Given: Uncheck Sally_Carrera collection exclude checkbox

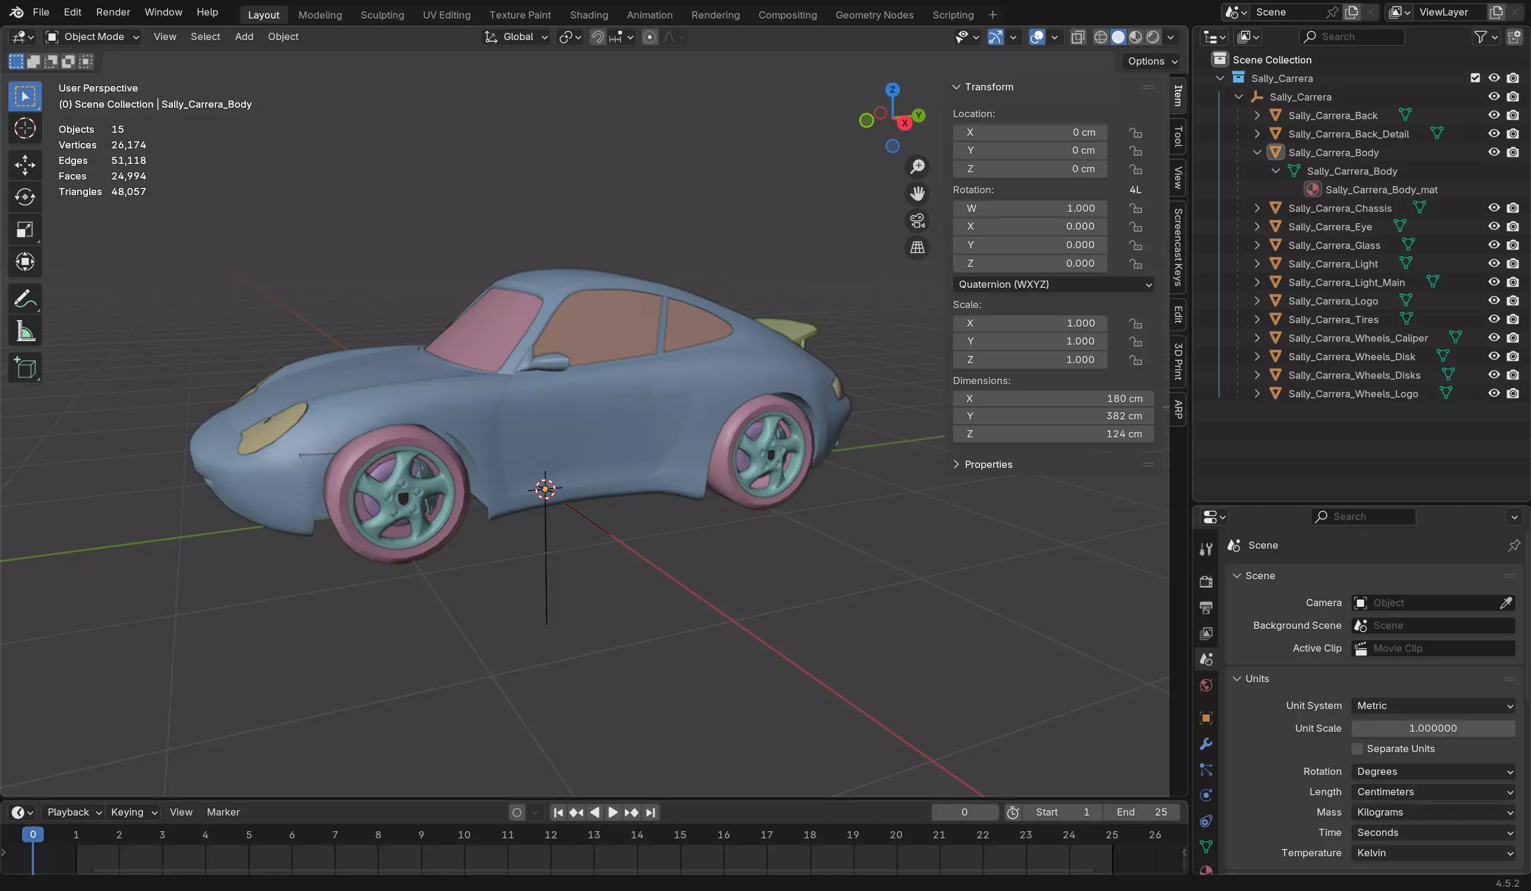Looking at the screenshot, I should 1475,78.
